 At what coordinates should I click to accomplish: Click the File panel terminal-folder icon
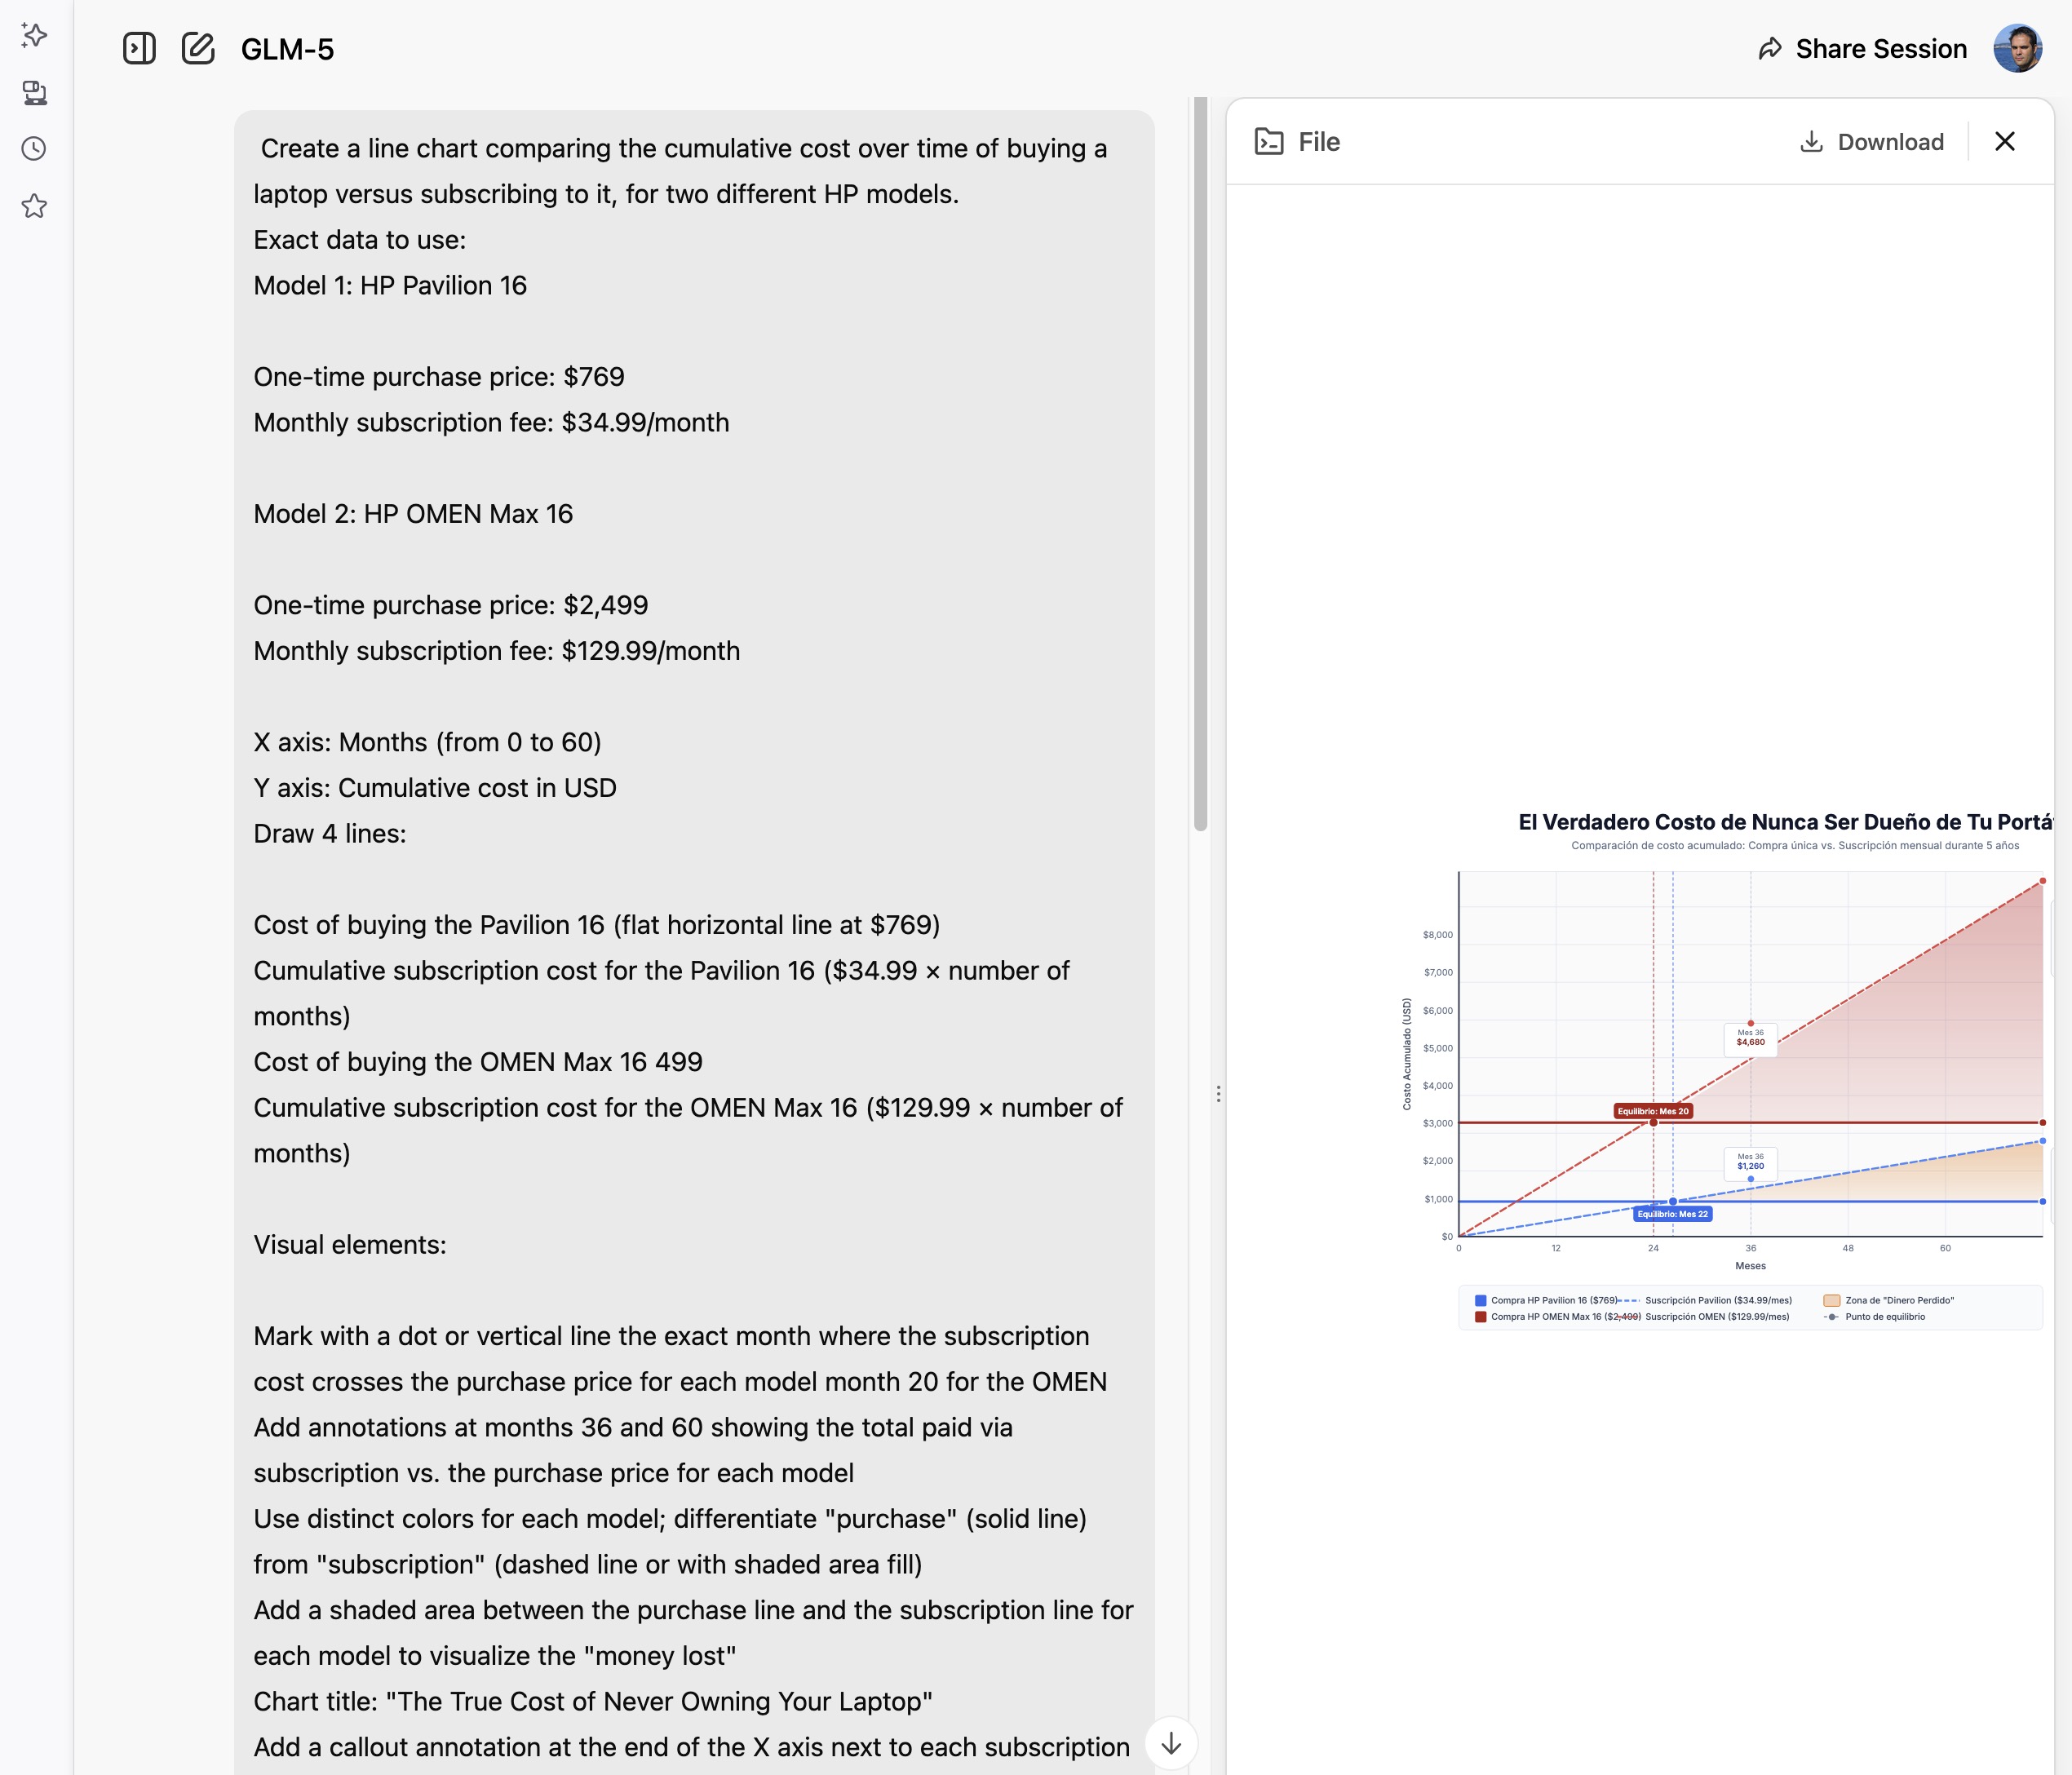point(1269,142)
